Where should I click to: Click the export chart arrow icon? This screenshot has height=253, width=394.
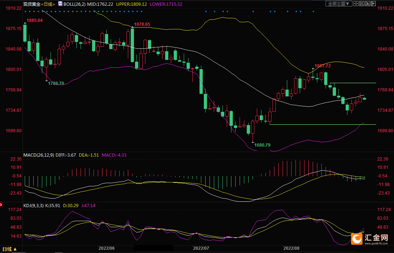coord(373,4)
